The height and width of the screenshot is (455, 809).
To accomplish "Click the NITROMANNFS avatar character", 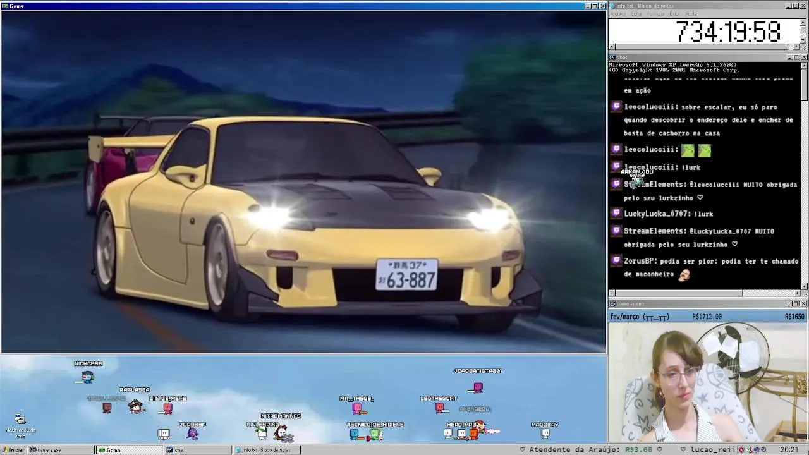I will [281, 433].
